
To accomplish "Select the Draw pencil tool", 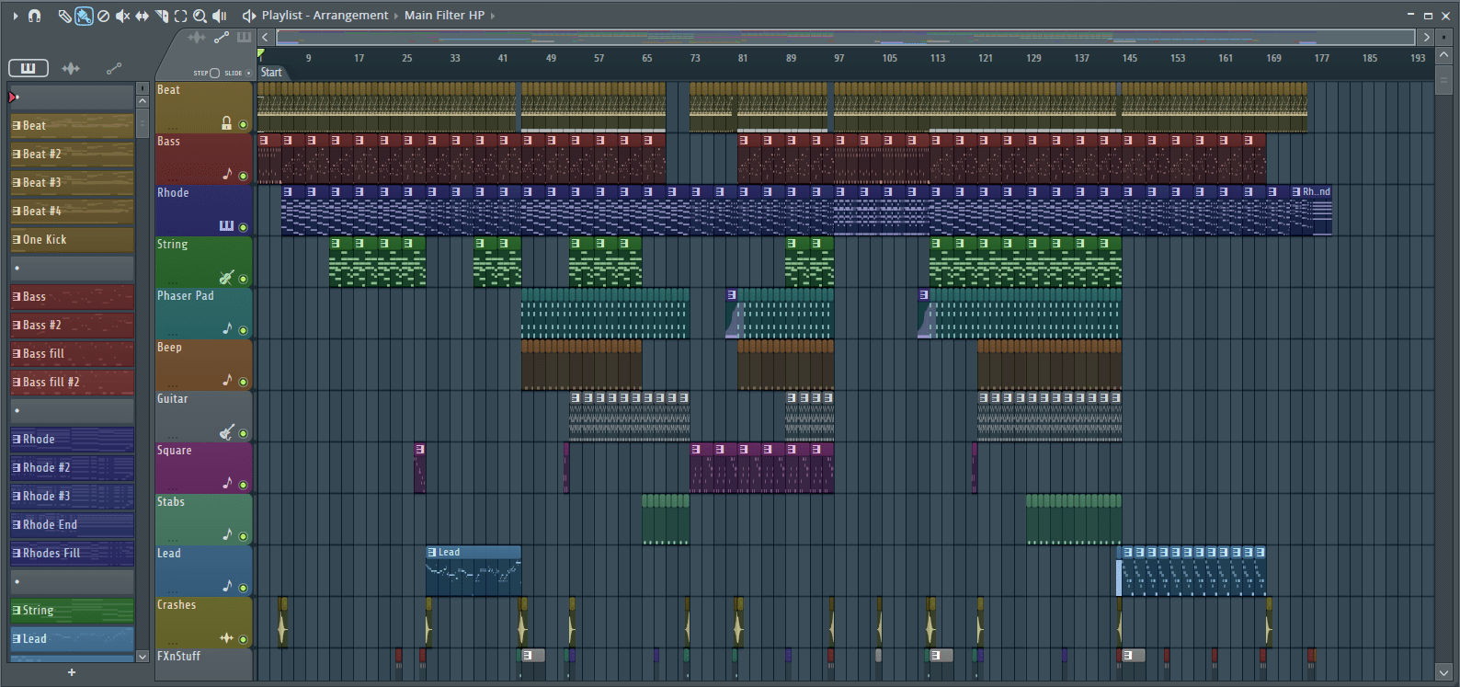I will click(x=64, y=16).
